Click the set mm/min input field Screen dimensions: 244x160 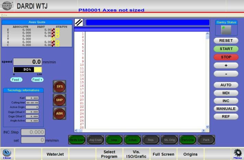tap(33, 140)
